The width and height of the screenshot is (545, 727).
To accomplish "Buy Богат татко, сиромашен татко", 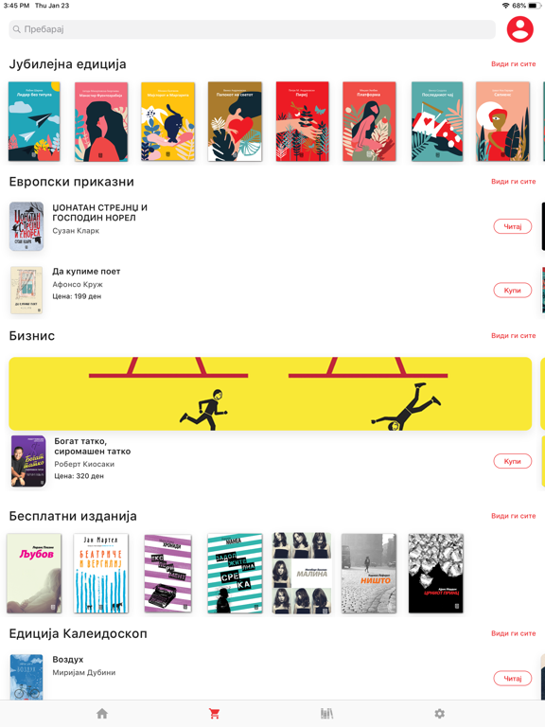I will click(512, 461).
